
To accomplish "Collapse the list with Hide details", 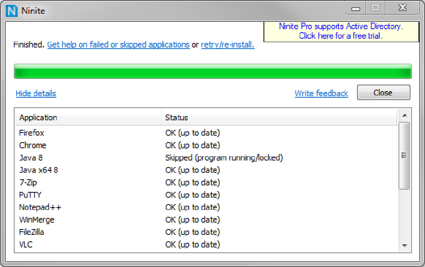I will pos(36,93).
